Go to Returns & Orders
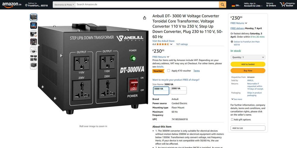Viewport: 297px width, 148px height. click(271, 5)
